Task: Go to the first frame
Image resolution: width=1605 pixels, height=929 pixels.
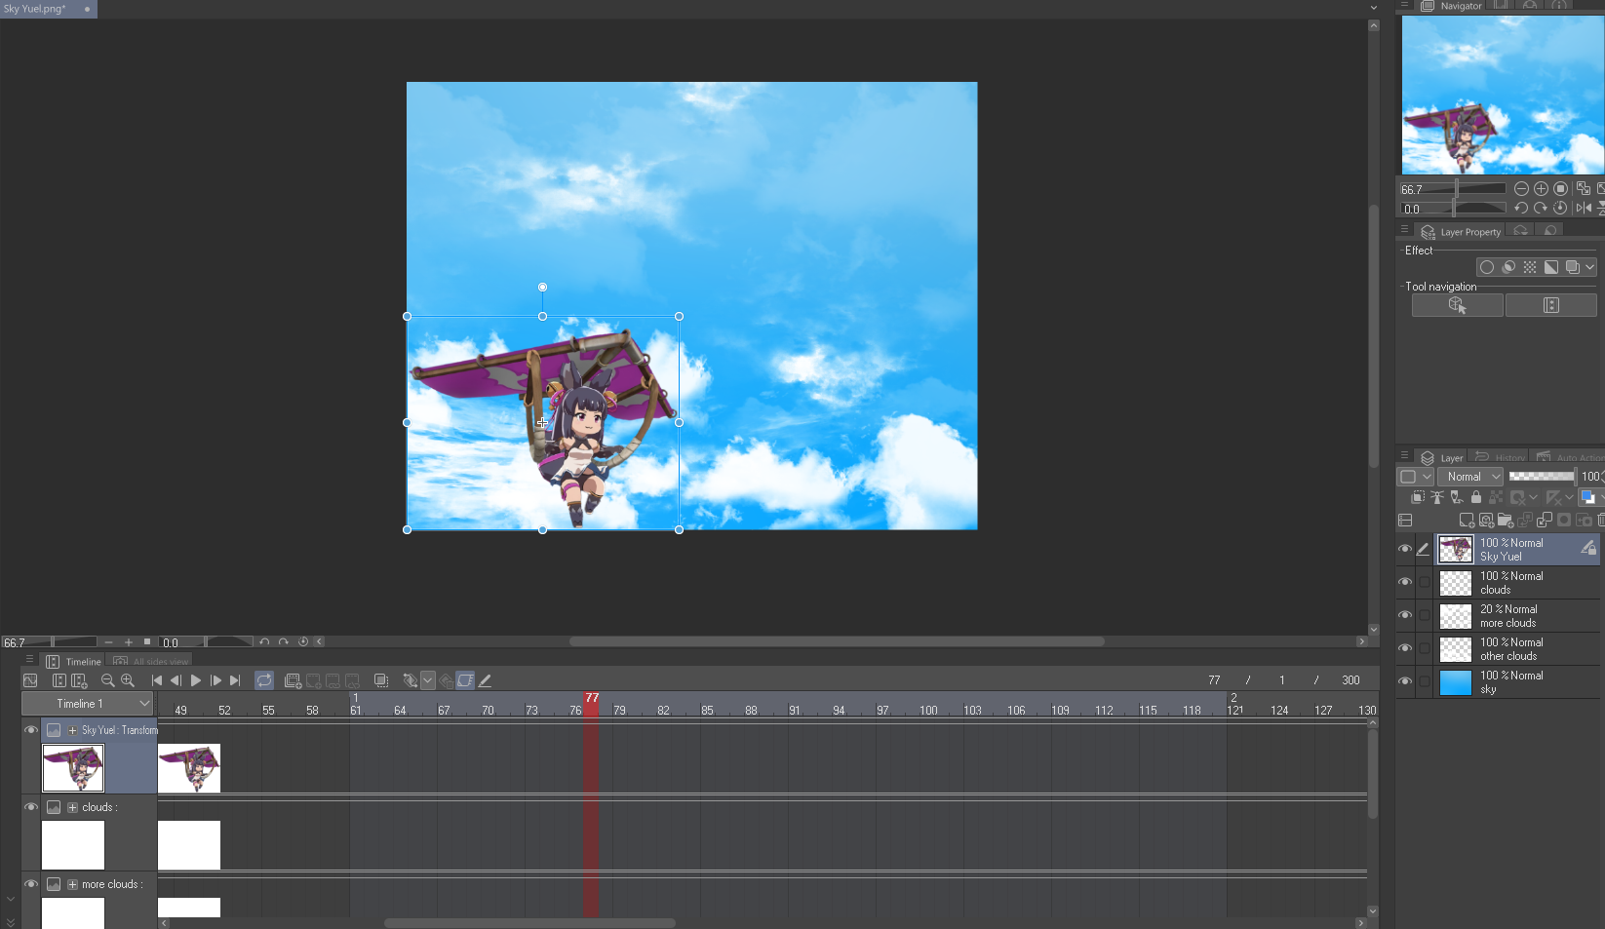Action: tap(157, 680)
